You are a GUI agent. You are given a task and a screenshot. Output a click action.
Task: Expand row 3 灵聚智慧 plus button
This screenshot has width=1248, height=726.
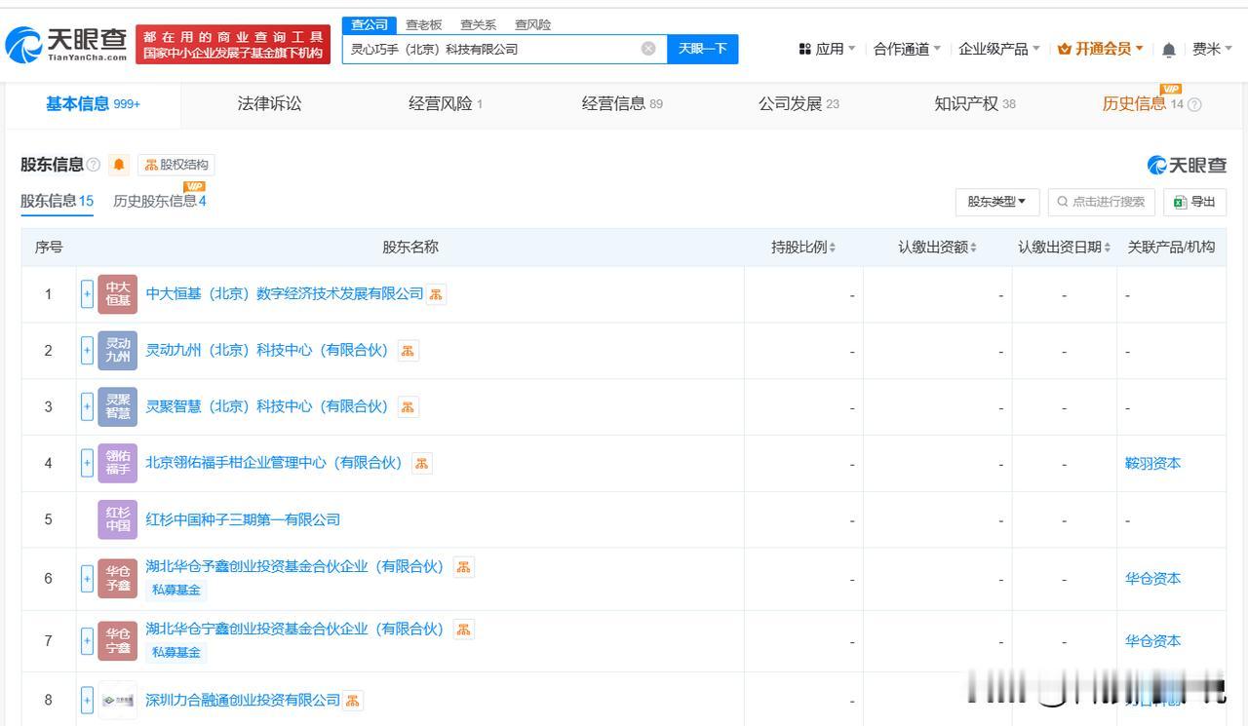click(x=87, y=406)
